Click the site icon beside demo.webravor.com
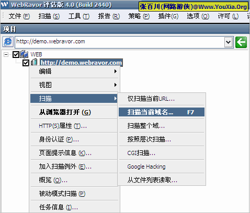Viewport: 250px width, 213px height. click(x=35, y=63)
